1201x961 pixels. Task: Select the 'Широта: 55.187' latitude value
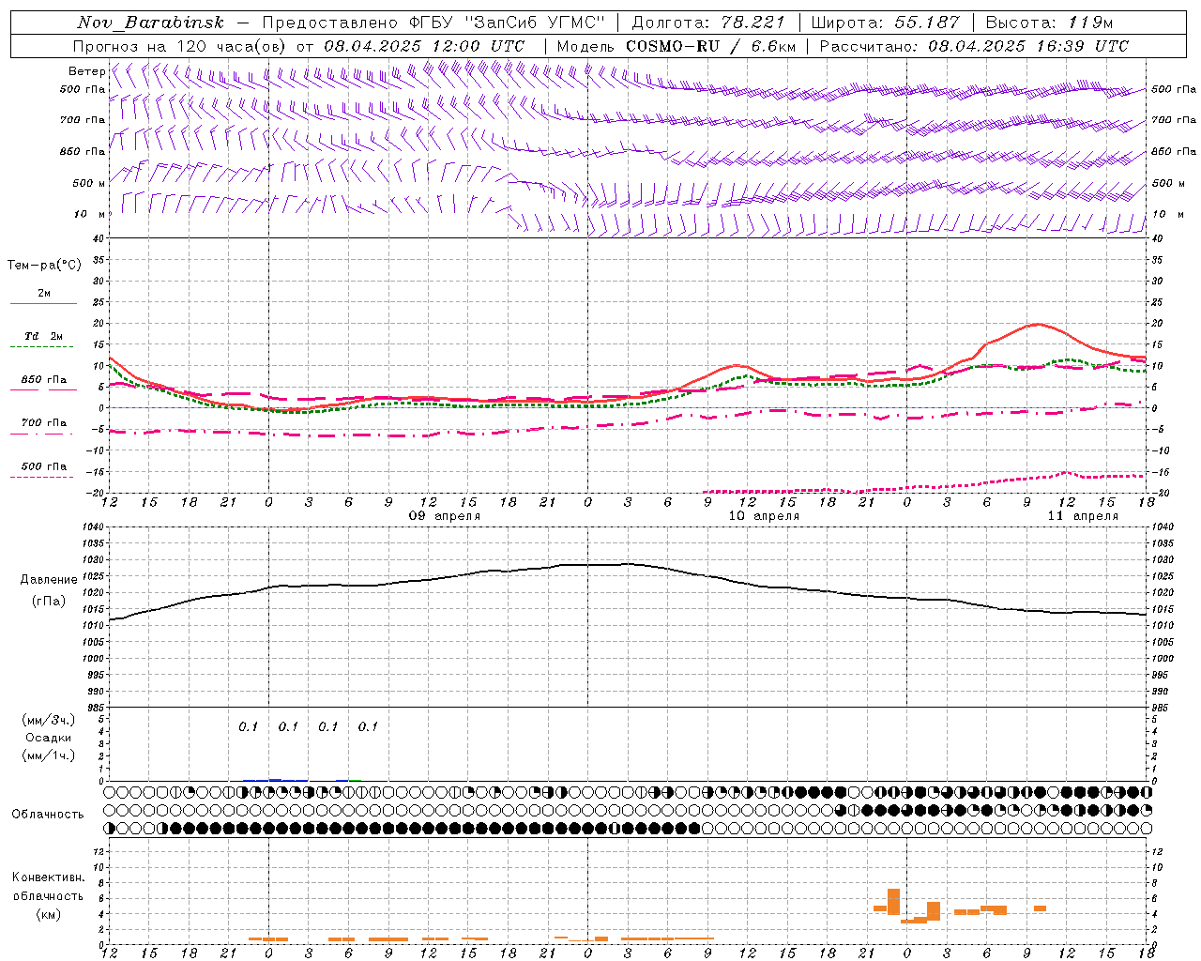[x=885, y=23]
